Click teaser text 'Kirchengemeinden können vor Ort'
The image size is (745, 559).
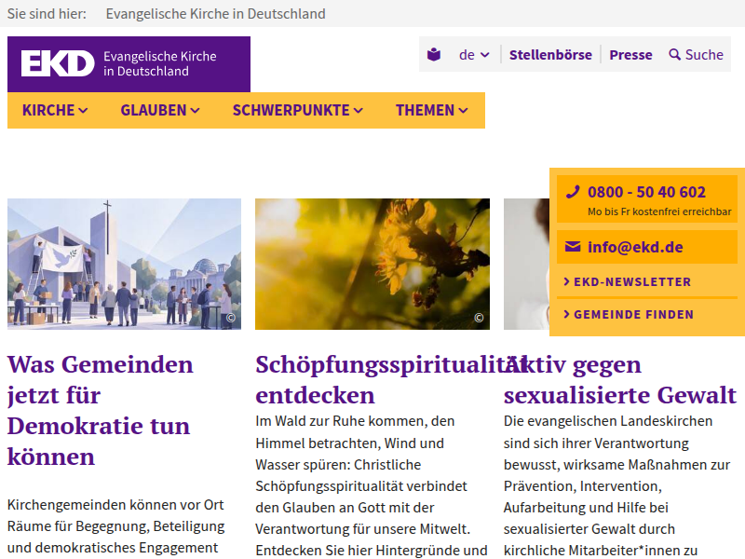click(115, 505)
